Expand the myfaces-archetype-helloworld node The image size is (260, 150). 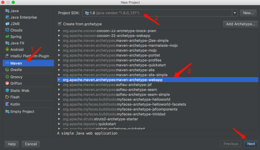click(59, 99)
